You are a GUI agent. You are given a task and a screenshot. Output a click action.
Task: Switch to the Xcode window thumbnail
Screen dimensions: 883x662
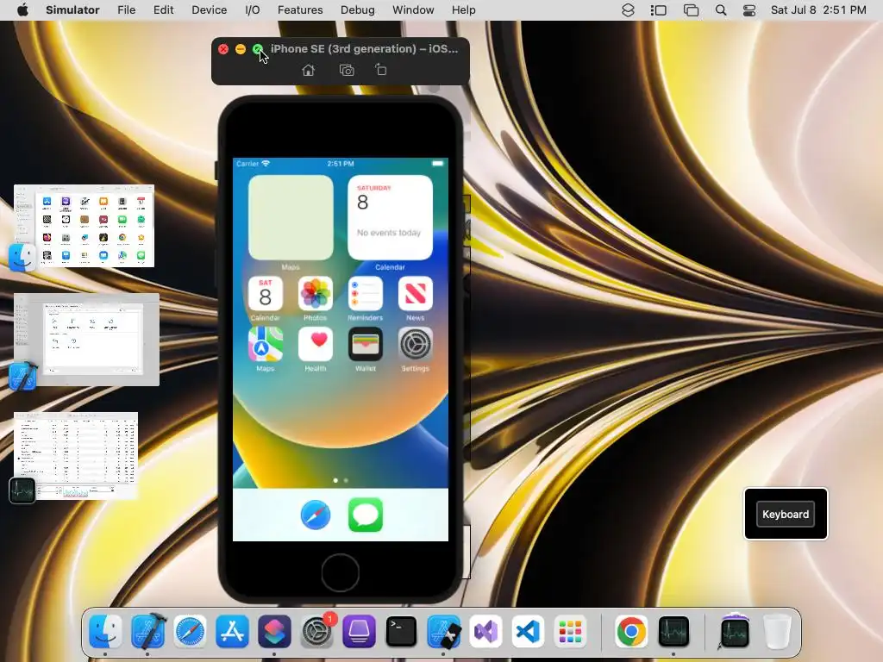tap(86, 340)
